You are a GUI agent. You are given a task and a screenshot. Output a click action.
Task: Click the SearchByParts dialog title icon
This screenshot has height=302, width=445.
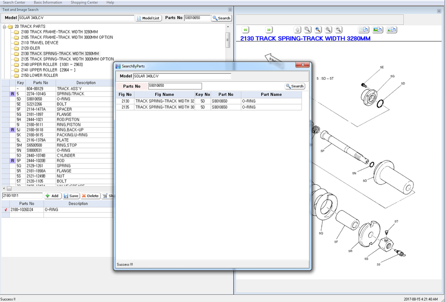click(118, 66)
